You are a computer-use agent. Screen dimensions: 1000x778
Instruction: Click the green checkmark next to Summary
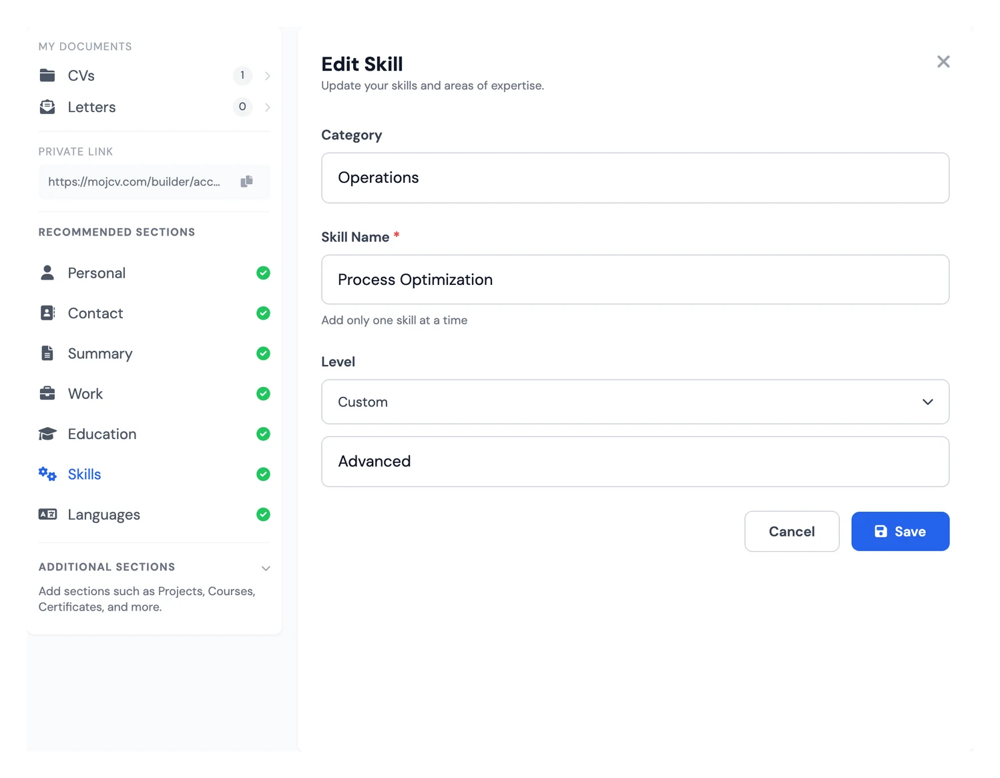(263, 354)
